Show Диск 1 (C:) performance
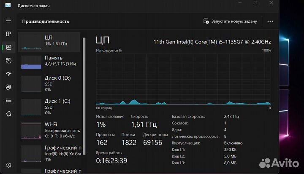 click(x=50, y=107)
